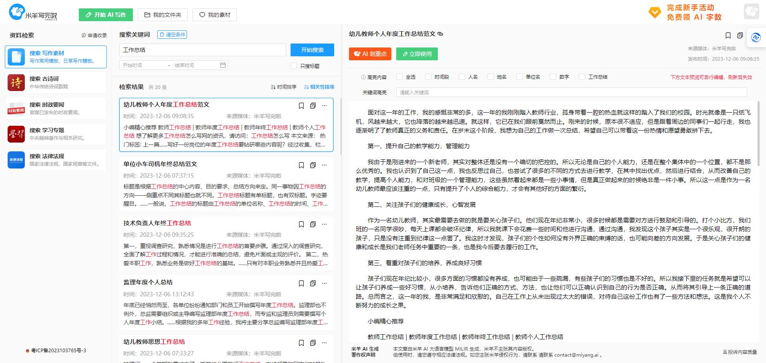Screen dimensions: 766x363
Task: Click the user avatar in top right
Action: point(751,12)
